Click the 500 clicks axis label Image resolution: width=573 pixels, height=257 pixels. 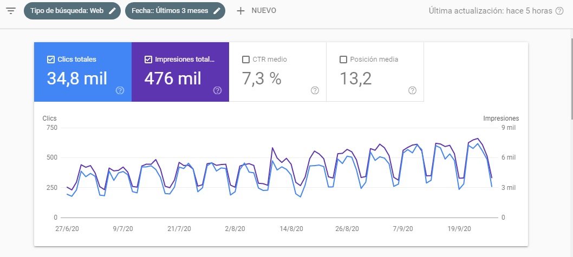pos(51,157)
